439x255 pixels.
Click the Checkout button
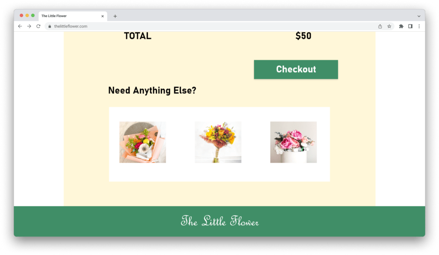tap(296, 69)
